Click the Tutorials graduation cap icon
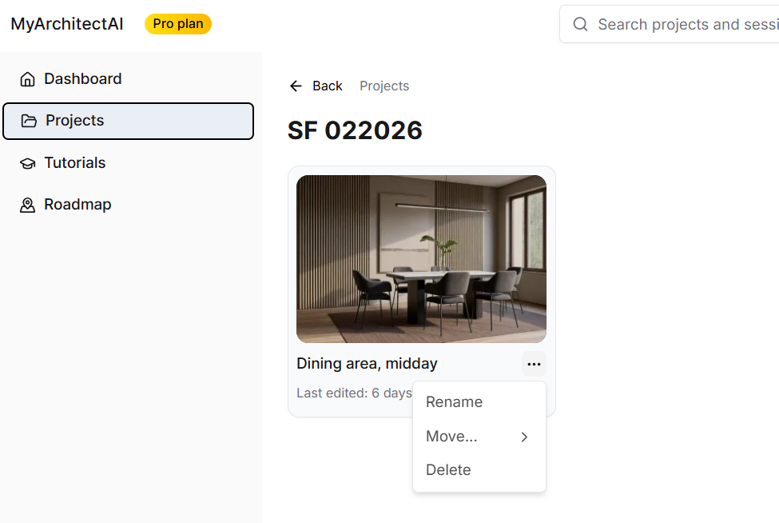 click(x=28, y=163)
